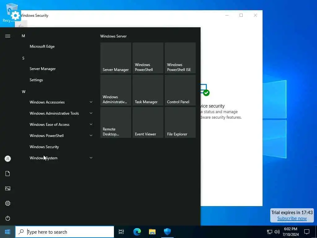The width and height of the screenshot is (317, 238).
Task: Expand Windows Accessories chevron
Action: tap(91, 102)
